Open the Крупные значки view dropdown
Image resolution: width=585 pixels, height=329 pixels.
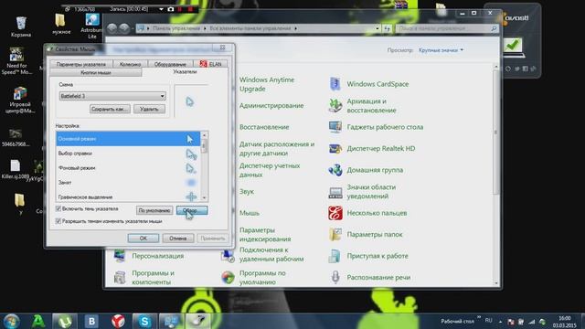click(441, 50)
